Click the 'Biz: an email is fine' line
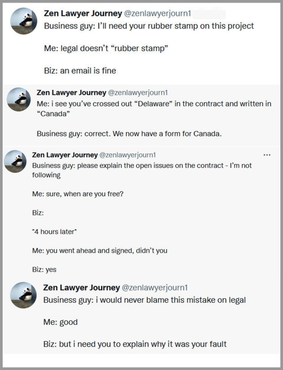This screenshot has width=283, height=370. click(80, 71)
